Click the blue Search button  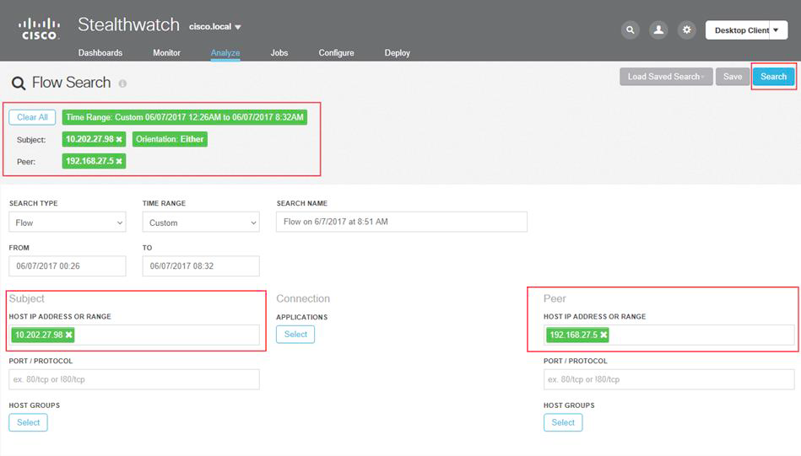[773, 77]
